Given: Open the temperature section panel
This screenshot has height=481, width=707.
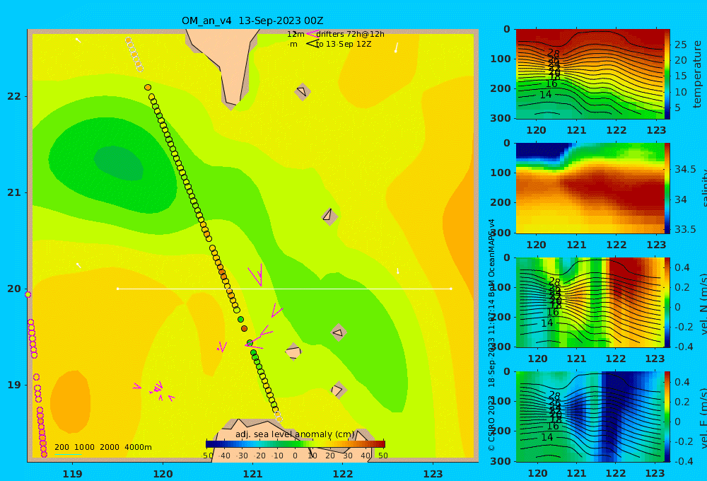Looking at the screenshot, I should [590, 74].
